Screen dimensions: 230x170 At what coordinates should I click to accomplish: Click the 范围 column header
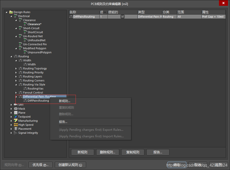(189, 12)
